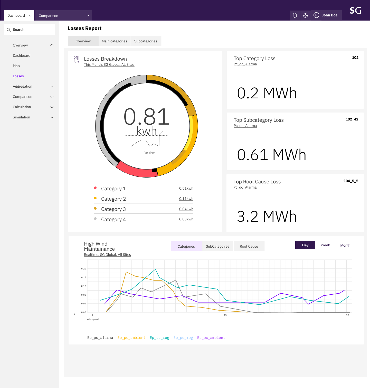Viewport: 370px width, 392px height.
Task: Select the Root Cause chart tab
Action: (249, 246)
